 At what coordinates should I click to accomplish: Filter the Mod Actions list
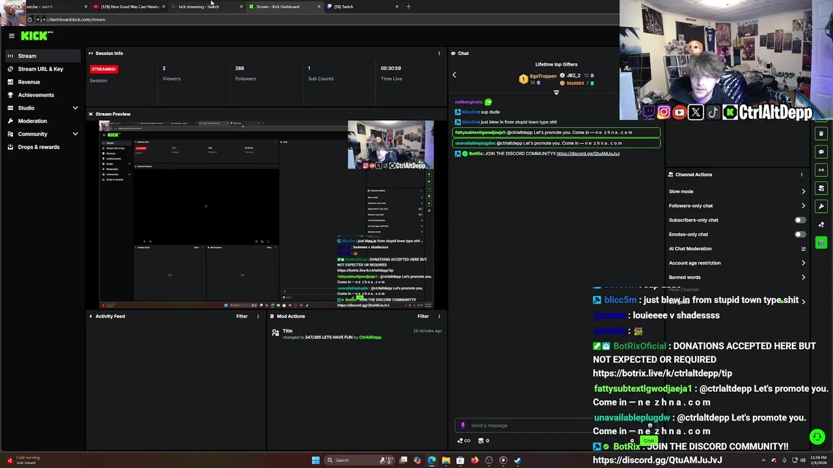click(x=423, y=317)
